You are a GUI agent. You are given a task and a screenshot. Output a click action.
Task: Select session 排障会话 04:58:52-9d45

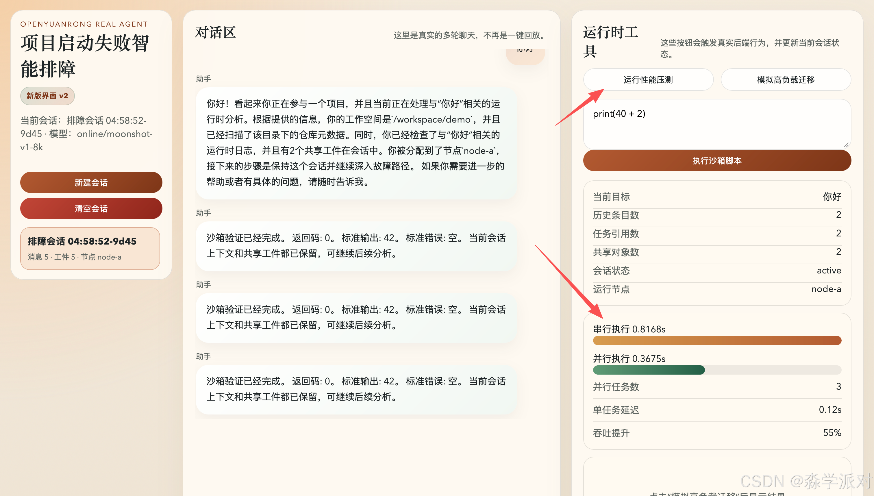(x=90, y=248)
